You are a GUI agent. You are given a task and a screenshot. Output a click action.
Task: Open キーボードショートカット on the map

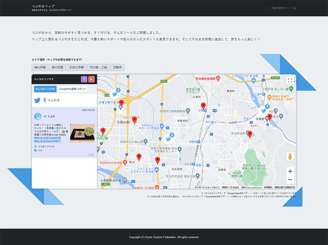point(207,187)
